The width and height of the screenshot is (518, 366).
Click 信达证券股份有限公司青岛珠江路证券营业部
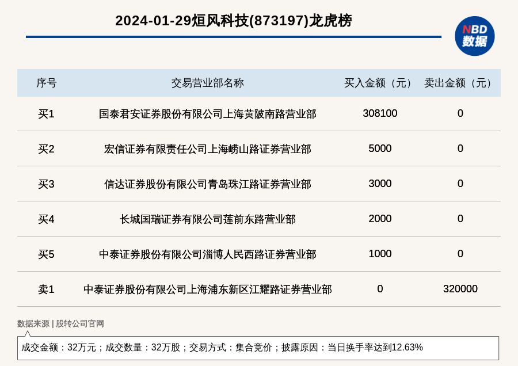[x=207, y=184]
